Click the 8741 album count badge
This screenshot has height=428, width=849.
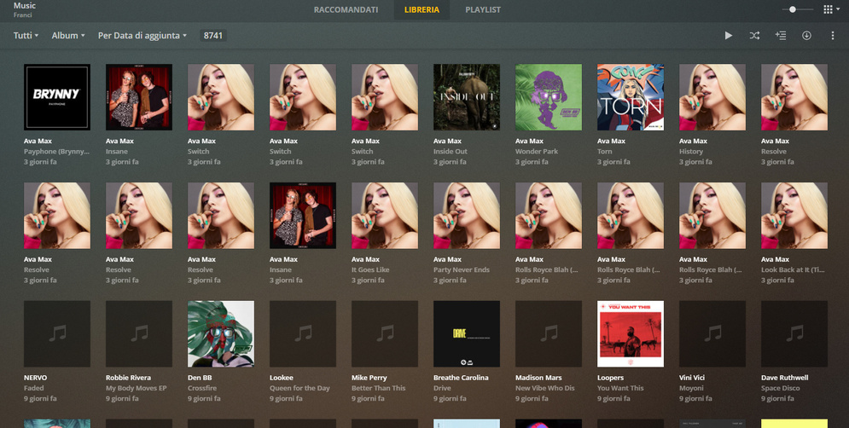(x=213, y=35)
